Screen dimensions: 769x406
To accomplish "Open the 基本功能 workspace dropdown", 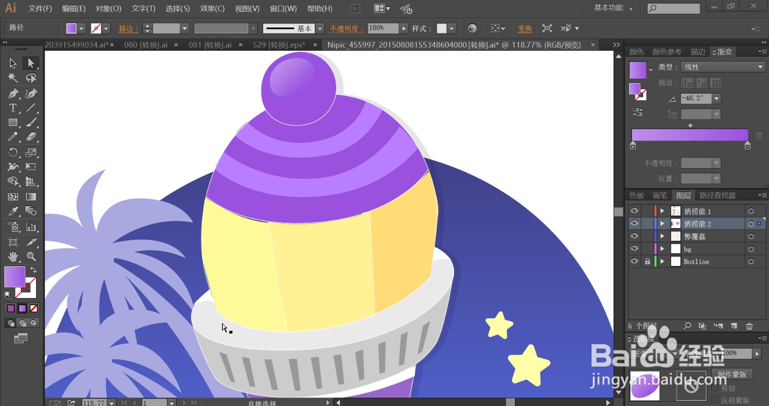I will point(613,8).
